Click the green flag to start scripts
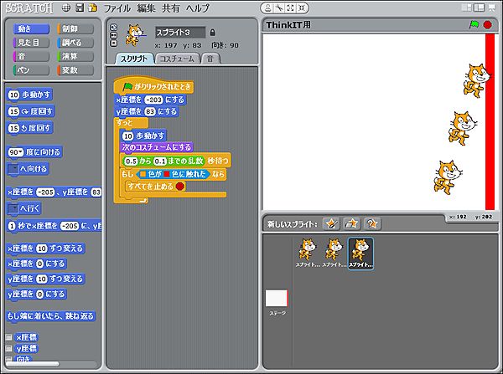This screenshot has height=374, width=503. pos(474,24)
